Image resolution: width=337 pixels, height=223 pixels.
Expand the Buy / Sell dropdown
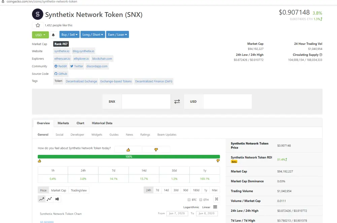point(69,34)
